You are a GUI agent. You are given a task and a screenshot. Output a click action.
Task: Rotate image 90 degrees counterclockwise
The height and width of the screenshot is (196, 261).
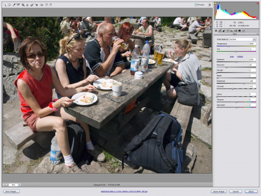tap(46, 5)
